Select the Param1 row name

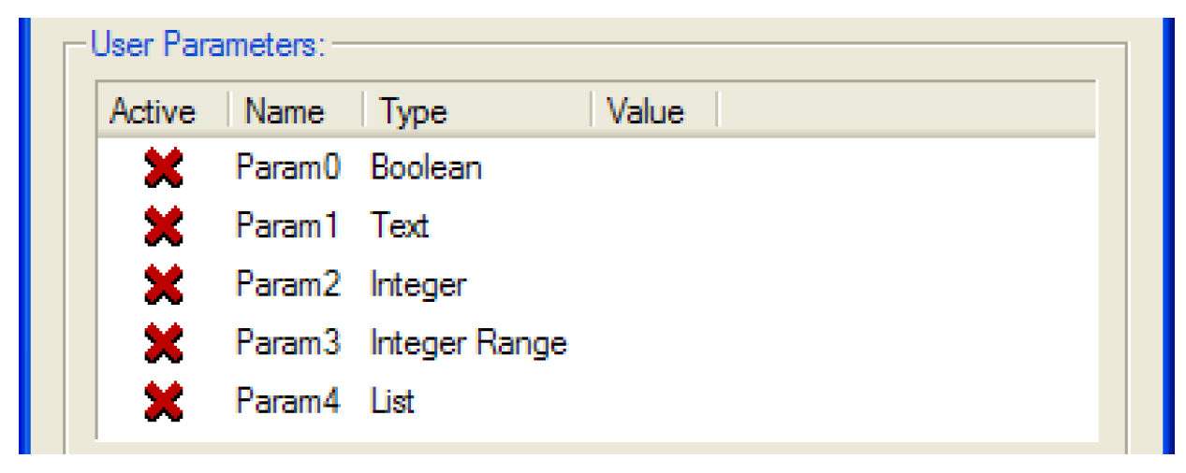pyautogui.click(x=286, y=227)
